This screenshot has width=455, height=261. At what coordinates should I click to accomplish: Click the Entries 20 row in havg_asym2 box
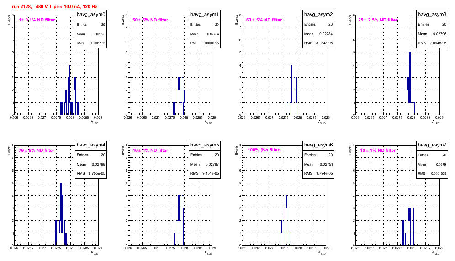point(318,24)
